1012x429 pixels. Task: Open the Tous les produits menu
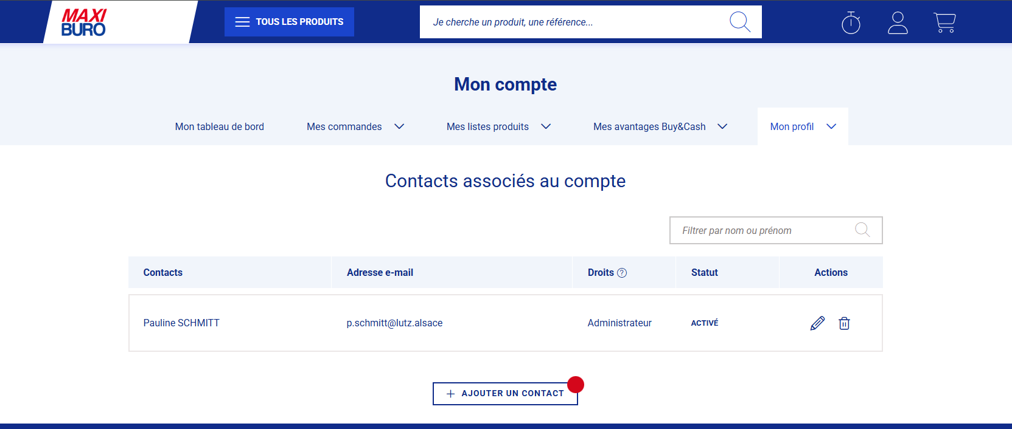(289, 22)
